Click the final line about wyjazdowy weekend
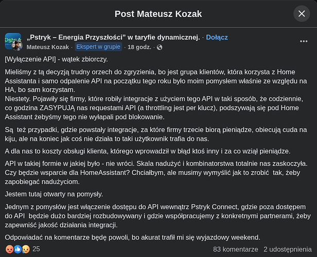This screenshot has width=317, height=257. (x=132, y=237)
